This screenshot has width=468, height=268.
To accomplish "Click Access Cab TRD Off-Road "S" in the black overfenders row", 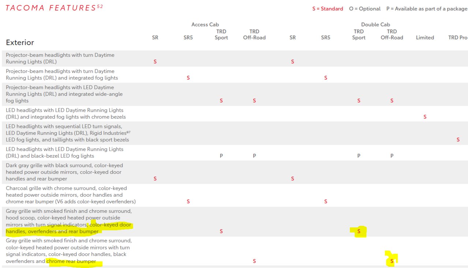I will (x=254, y=261).
